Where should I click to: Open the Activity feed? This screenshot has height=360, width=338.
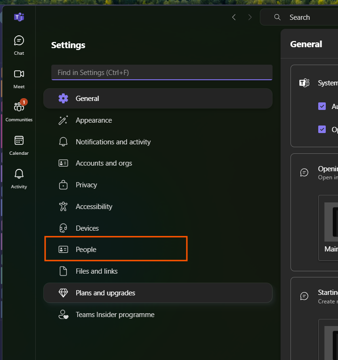(x=19, y=179)
